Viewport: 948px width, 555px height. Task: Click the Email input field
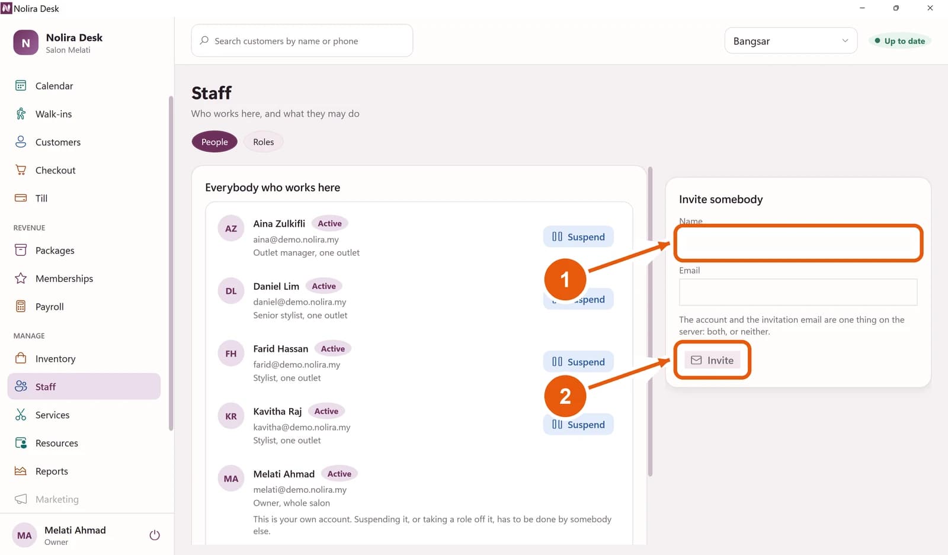tap(798, 293)
